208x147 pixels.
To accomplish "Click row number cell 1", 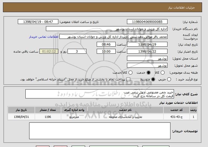I will (x=193, y=117).
